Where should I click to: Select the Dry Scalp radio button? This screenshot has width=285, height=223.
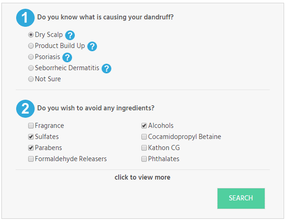pyautogui.click(x=31, y=35)
